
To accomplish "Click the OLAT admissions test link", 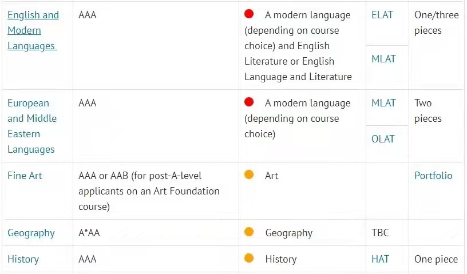I will click(x=383, y=139).
